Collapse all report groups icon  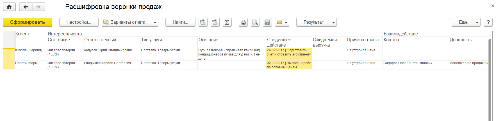(203, 22)
